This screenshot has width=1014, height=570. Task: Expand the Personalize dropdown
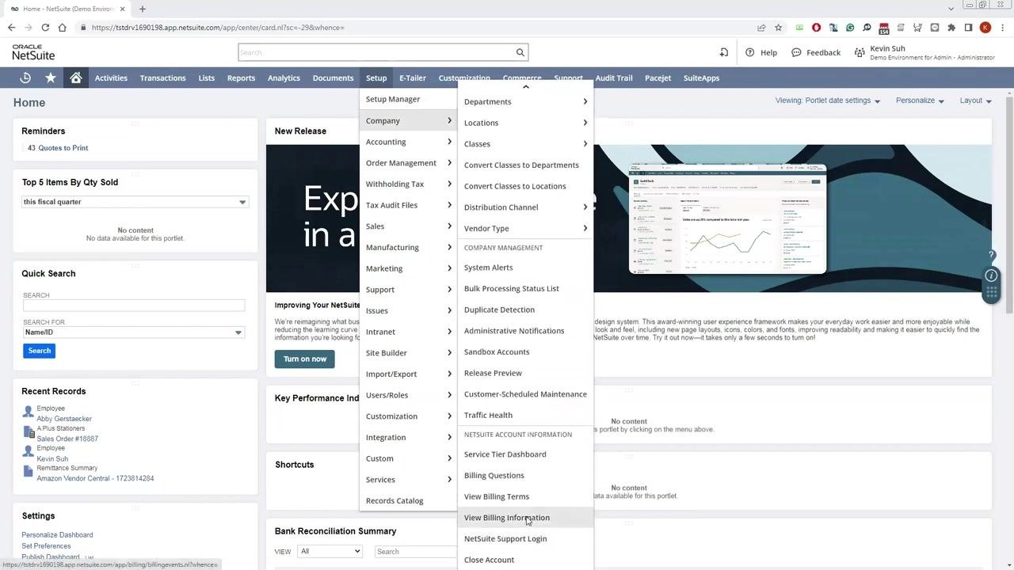(920, 101)
